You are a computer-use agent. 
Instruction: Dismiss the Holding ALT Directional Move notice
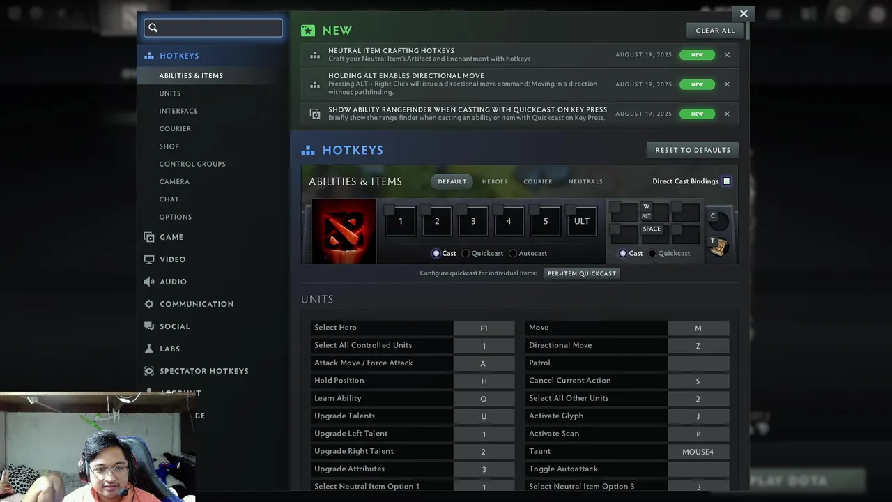point(727,84)
